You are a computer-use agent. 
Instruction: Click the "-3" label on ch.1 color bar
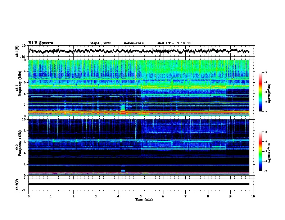[x=265, y=72]
